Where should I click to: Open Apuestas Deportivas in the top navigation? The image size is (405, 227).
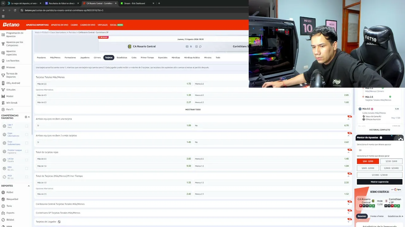[37, 25]
